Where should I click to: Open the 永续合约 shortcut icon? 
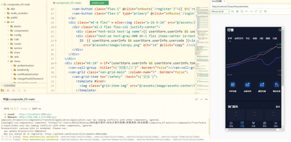click(247, 85)
